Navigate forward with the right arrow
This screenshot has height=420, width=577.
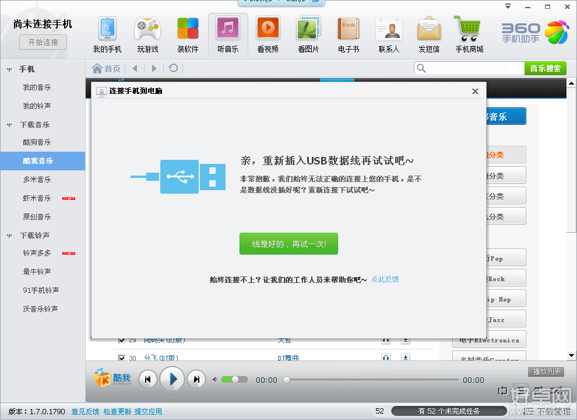point(154,68)
